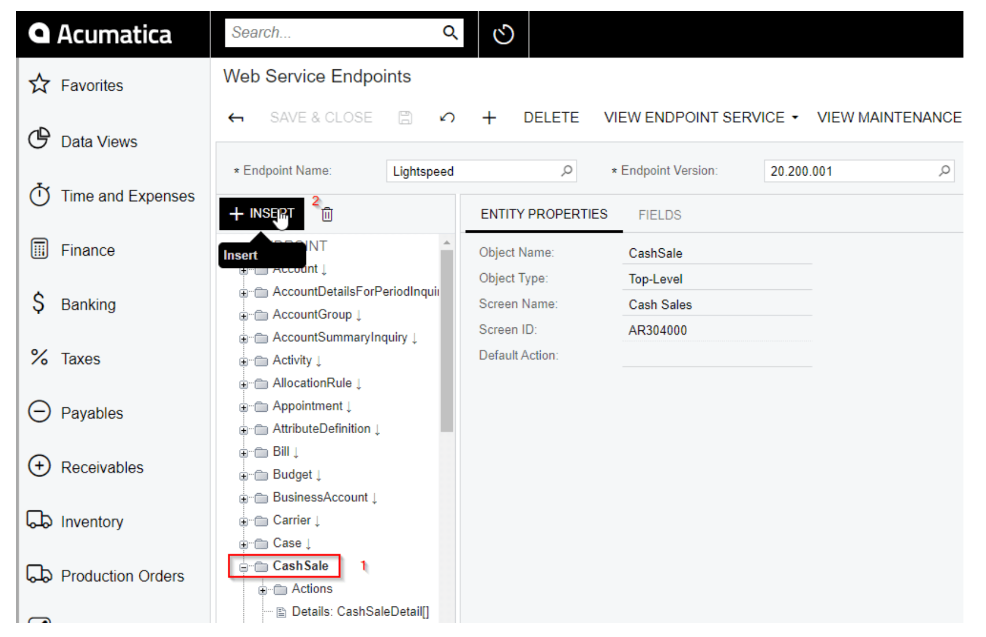Select the AttributeDefinition tree item
986x637 pixels.
click(322, 429)
